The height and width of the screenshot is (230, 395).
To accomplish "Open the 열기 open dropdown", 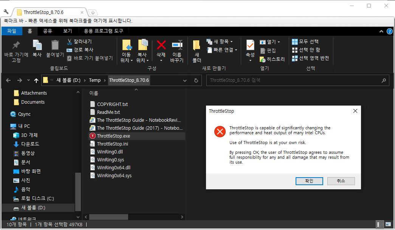I will click(270, 42).
